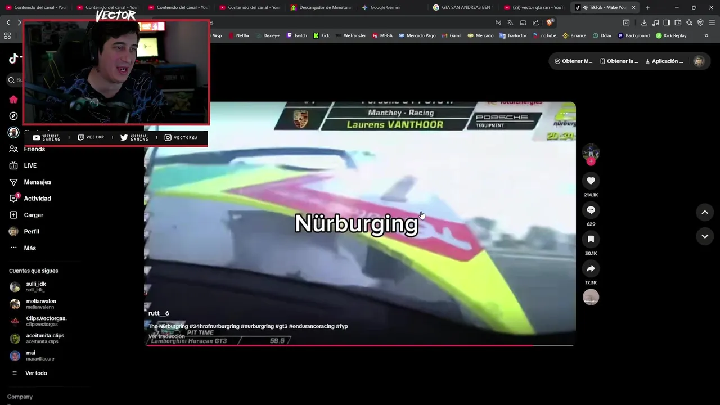The image size is (720, 405).
Task: Click the #gt3 hashtag in caption
Action: tap(281, 326)
